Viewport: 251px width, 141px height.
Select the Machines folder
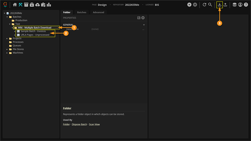click(18, 53)
